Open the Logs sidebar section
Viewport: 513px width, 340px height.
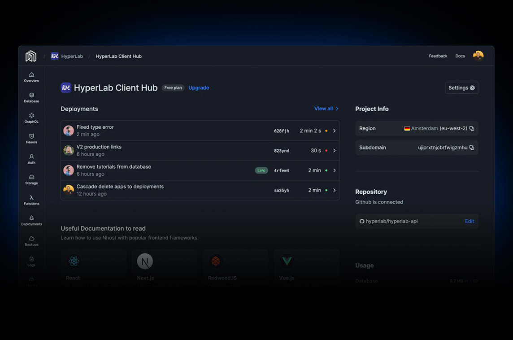tap(31, 262)
